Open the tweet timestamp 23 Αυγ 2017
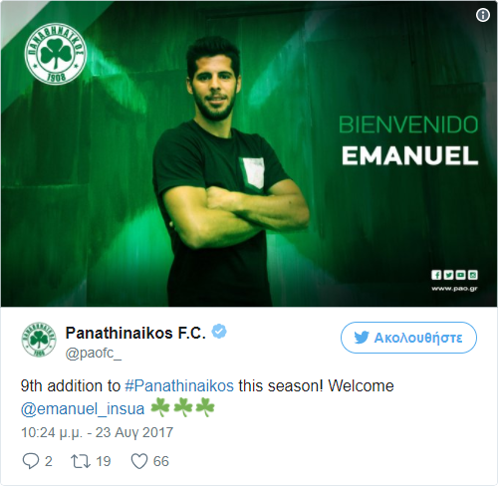The width and height of the screenshot is (498, 486). 97,432
